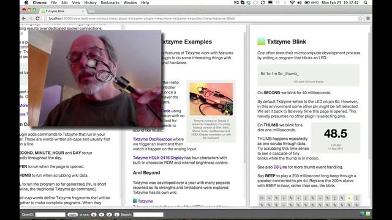Click the battery status icon

click(x=307, y=2)
